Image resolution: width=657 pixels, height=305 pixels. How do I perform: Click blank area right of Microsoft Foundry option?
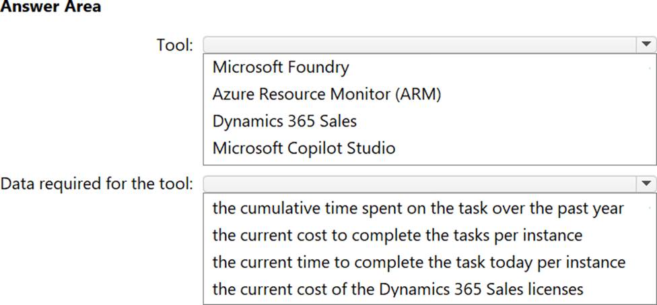point(505,67)
